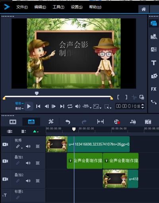Viewport: 159px width, 203px height.
Task: Toggle repeat loop playback
Action: (x=70, y=106)
